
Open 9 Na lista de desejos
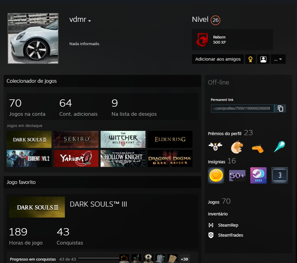(x=134, y=107)
